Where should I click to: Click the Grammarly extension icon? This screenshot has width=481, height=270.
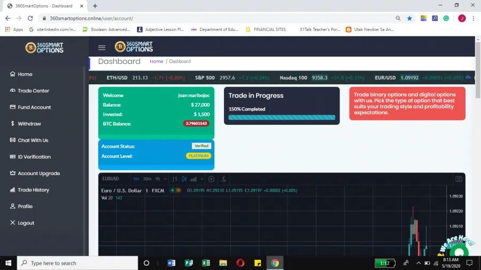click(446, 18)
